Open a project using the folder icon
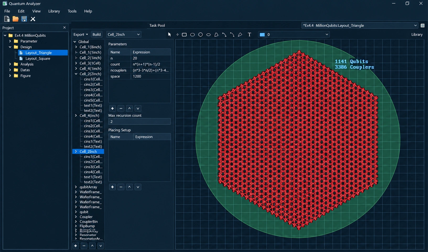This screenshot has width=428, height=252. tap(15, 19)
